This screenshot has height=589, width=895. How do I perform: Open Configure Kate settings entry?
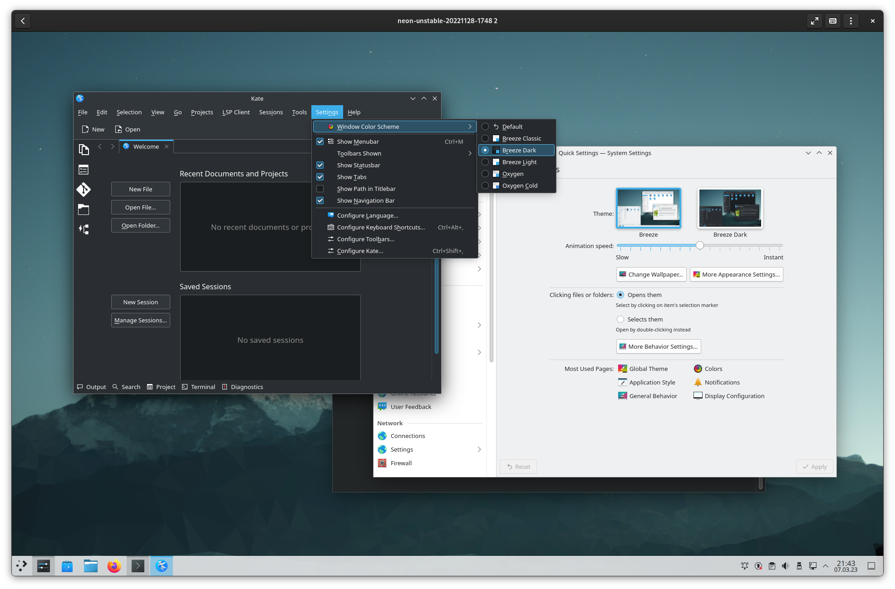[395, 251]
